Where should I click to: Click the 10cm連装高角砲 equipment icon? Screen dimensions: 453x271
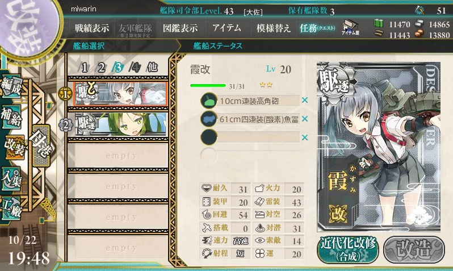[x=208, y=101]
